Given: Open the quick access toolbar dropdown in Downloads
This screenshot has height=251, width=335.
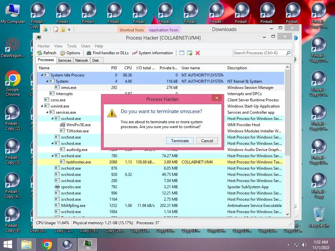Looking at the screenshot, I should coord(69,29).
